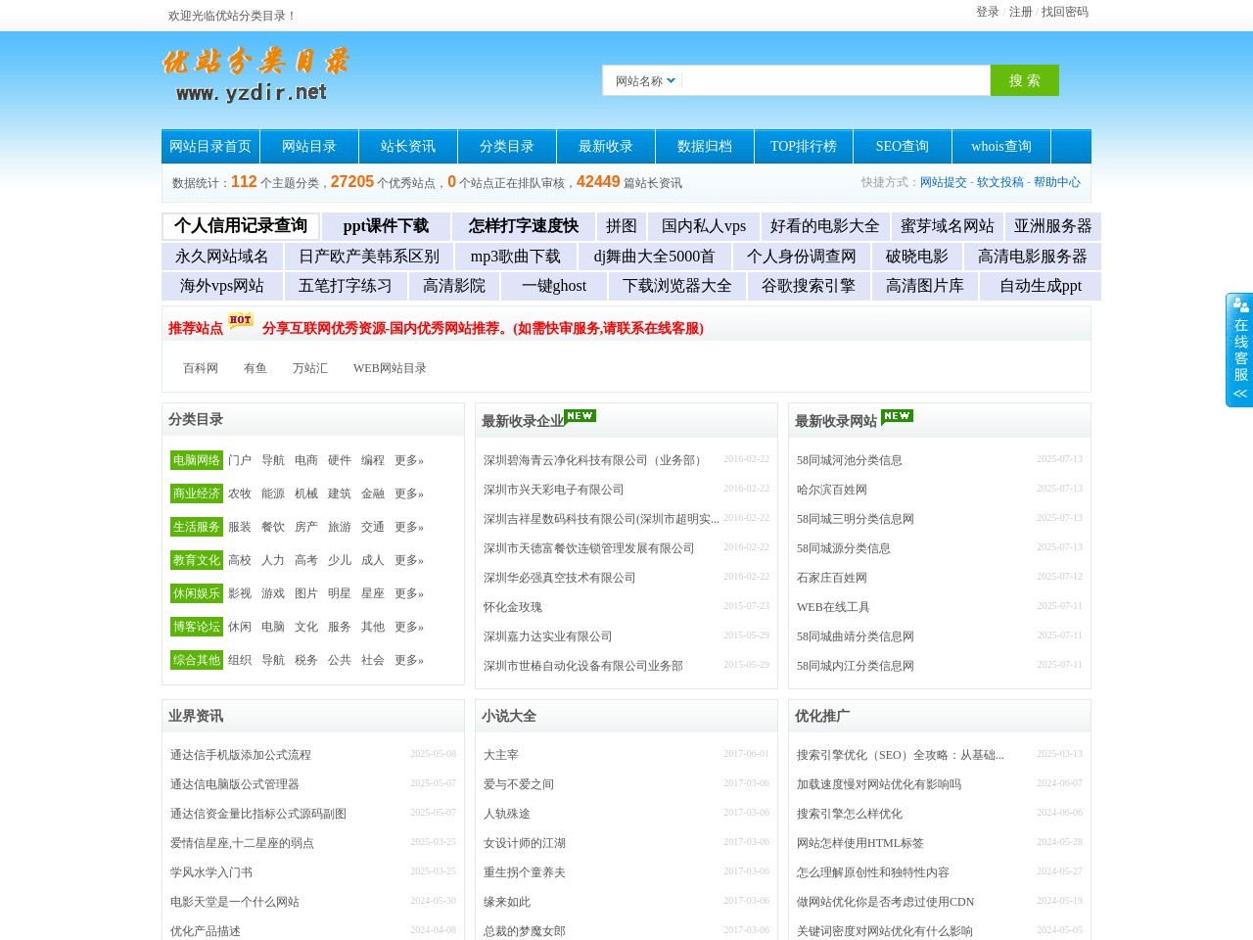
Task: Click the green 搜索 search button
Action: pyautogui.click(x=1024, y=80)
